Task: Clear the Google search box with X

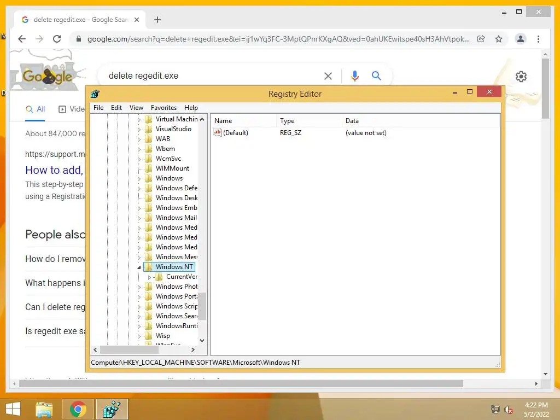Action: point(328,75)
